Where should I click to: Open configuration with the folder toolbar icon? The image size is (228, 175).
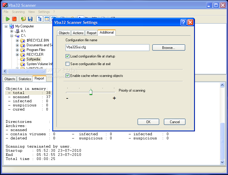pos(23,19)
